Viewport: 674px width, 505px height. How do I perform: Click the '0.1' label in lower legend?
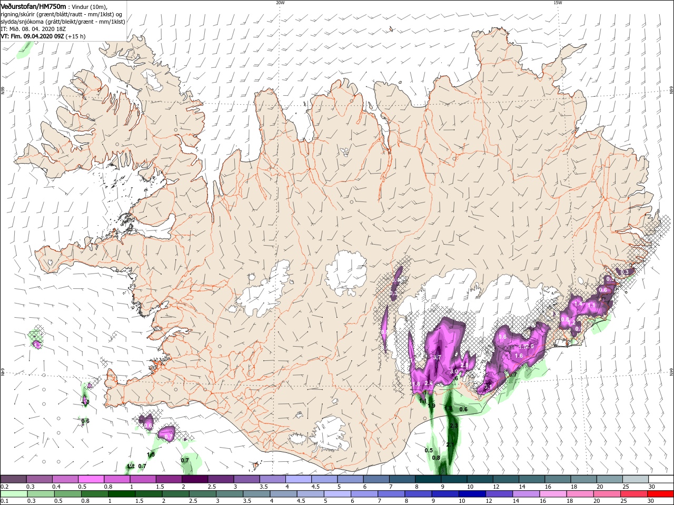(x=5, y=501)
